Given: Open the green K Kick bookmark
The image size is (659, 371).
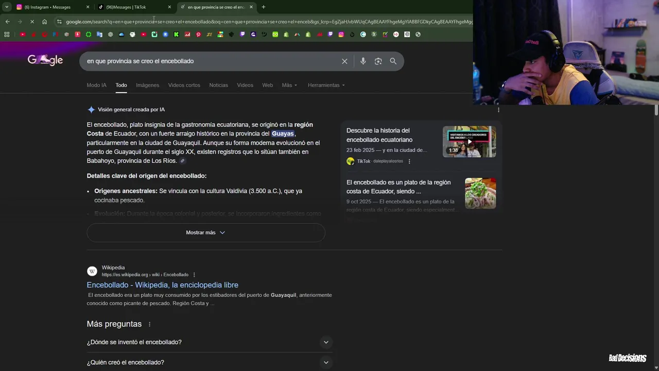Looking at the screenshot, I should tap(176, 35).
